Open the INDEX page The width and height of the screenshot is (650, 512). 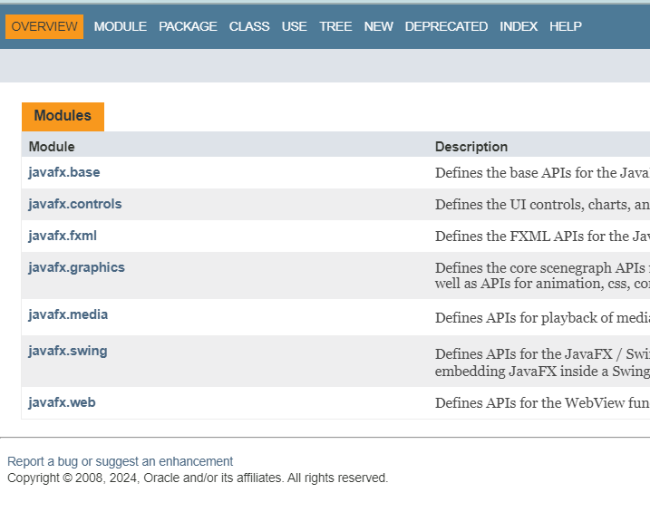tap(519, 26)
